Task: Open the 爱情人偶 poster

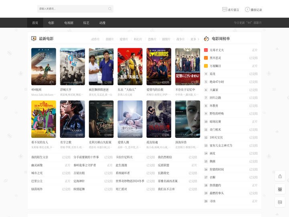Action: pos(130,119)
